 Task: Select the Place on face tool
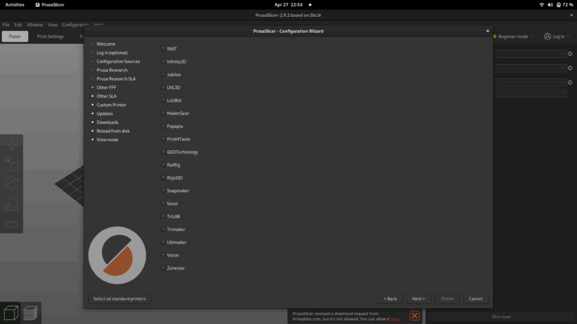pyautogui.click(x=11, y=204)
